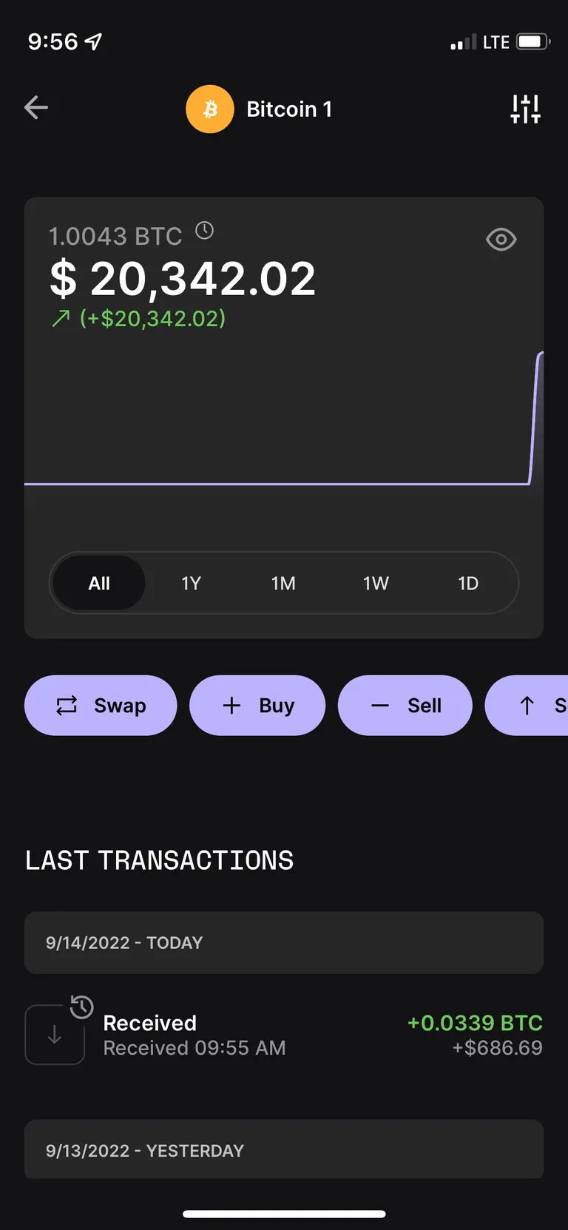Tap the received transaction arrow icon

(x=55, y=1035)
